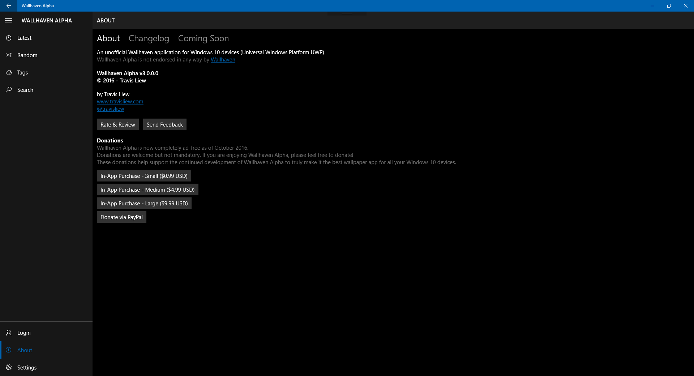The width and height of the screenshot is (694, 376).
Task: Choose In-App Purchase Small $0.99
Action: tap(144, 176)
